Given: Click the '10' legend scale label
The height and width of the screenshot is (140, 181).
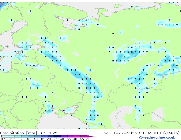Looking at the screenshot, I should pyautogui.click(x=36, y=139).
